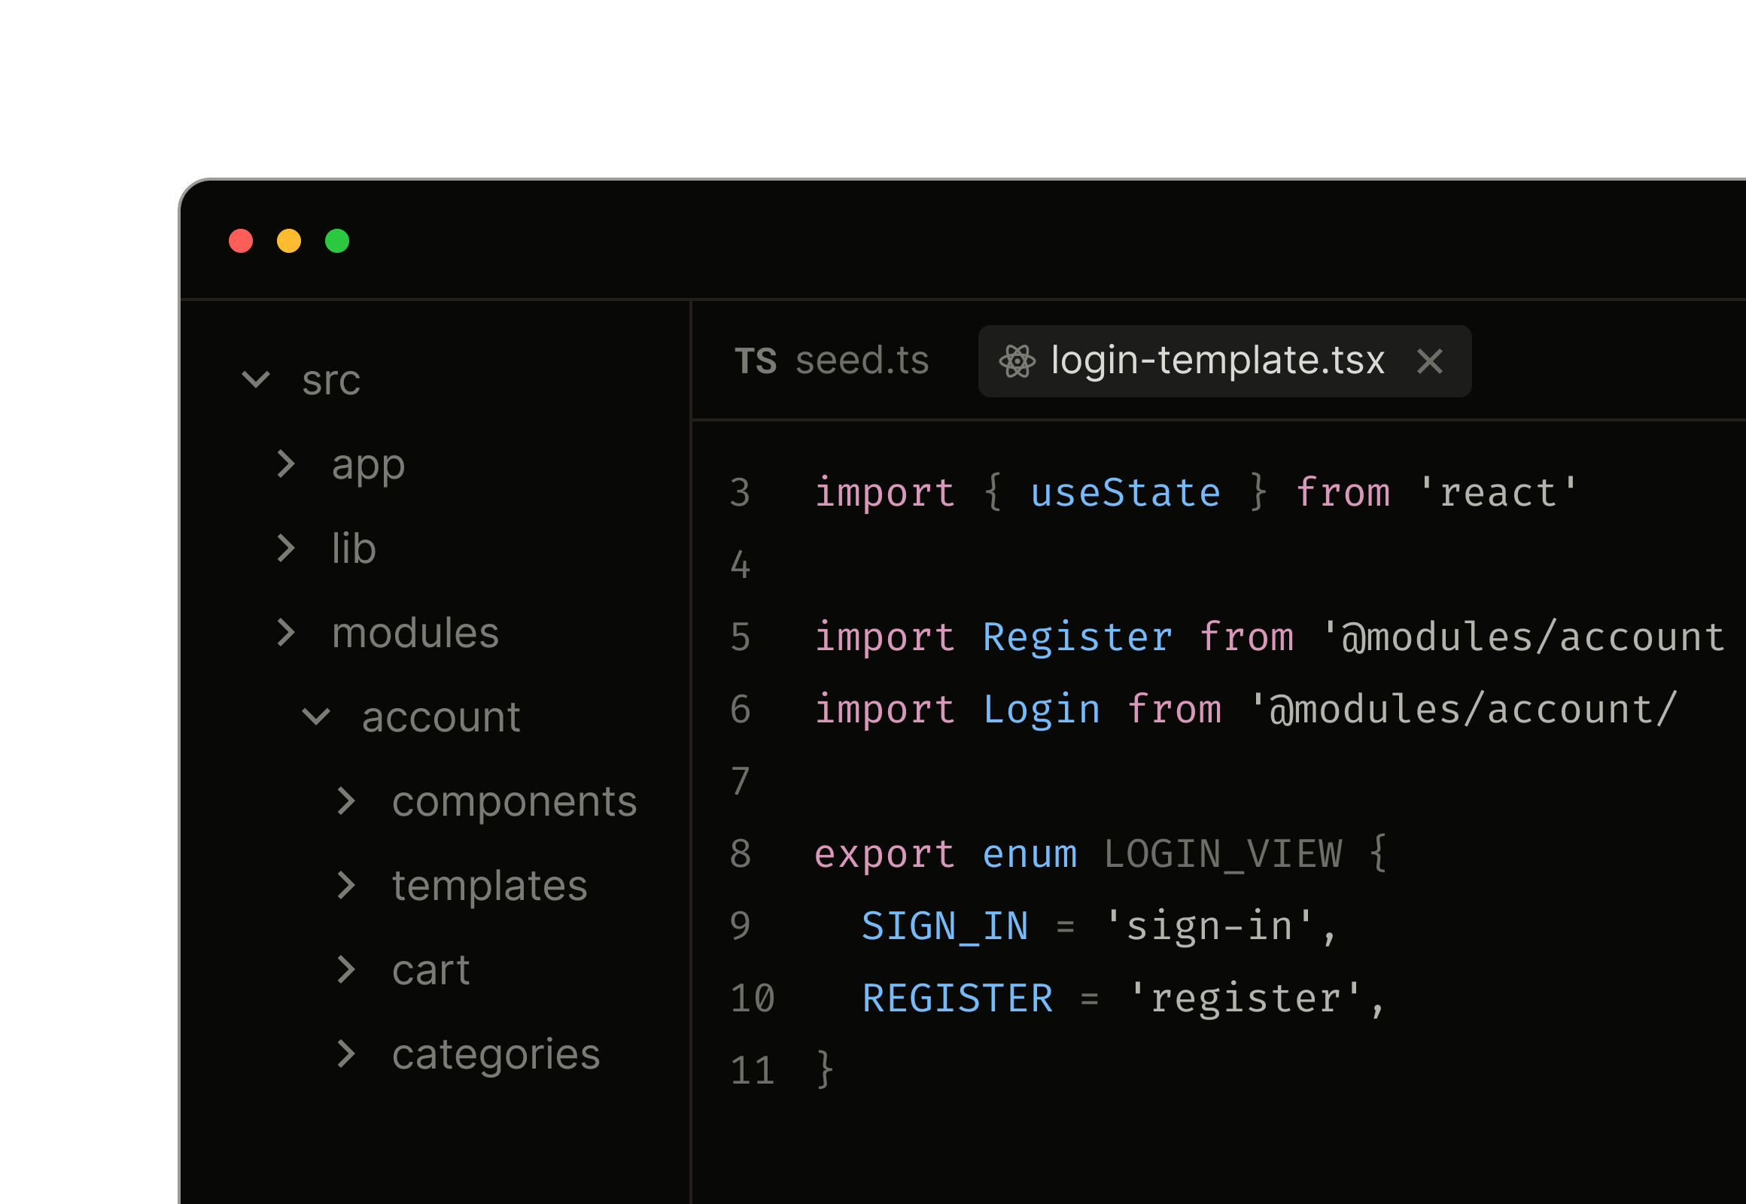This screenshot has width=1746, height=1204.
Task: Click the useState import identifier
Action: [1125, 494]
